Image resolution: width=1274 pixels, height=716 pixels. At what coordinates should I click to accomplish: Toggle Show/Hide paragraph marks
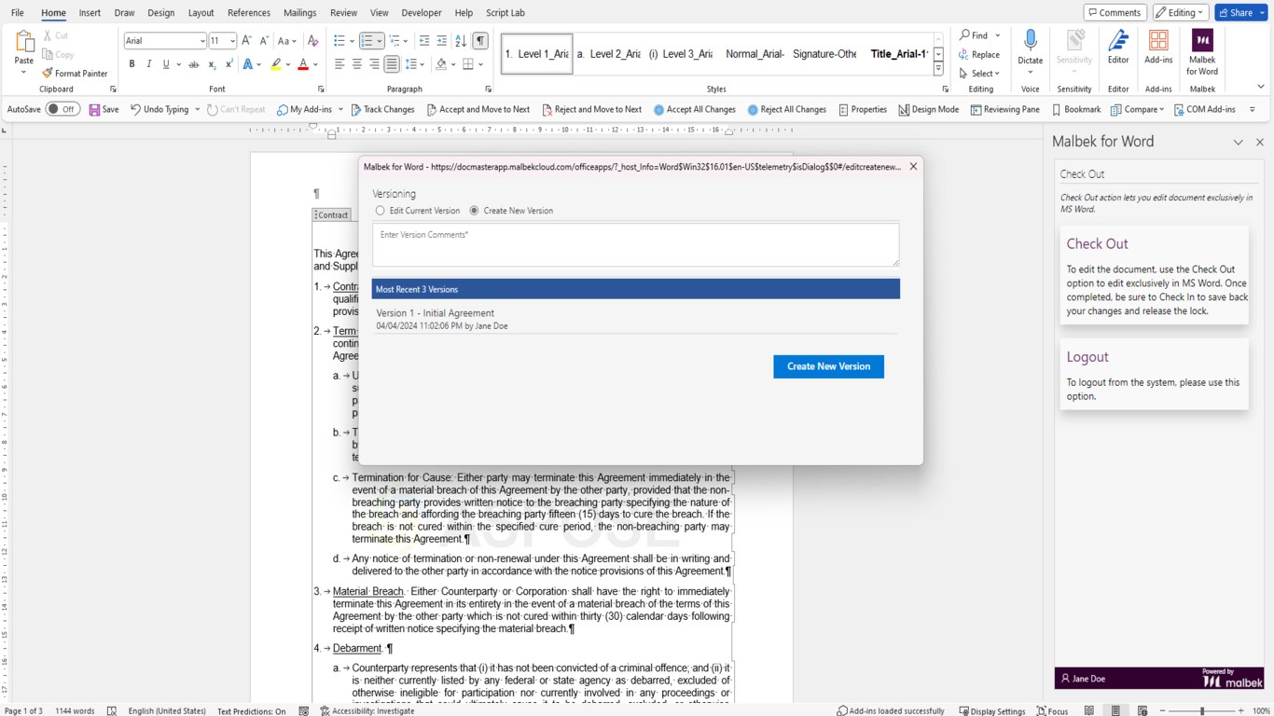(x=480, y=41)
